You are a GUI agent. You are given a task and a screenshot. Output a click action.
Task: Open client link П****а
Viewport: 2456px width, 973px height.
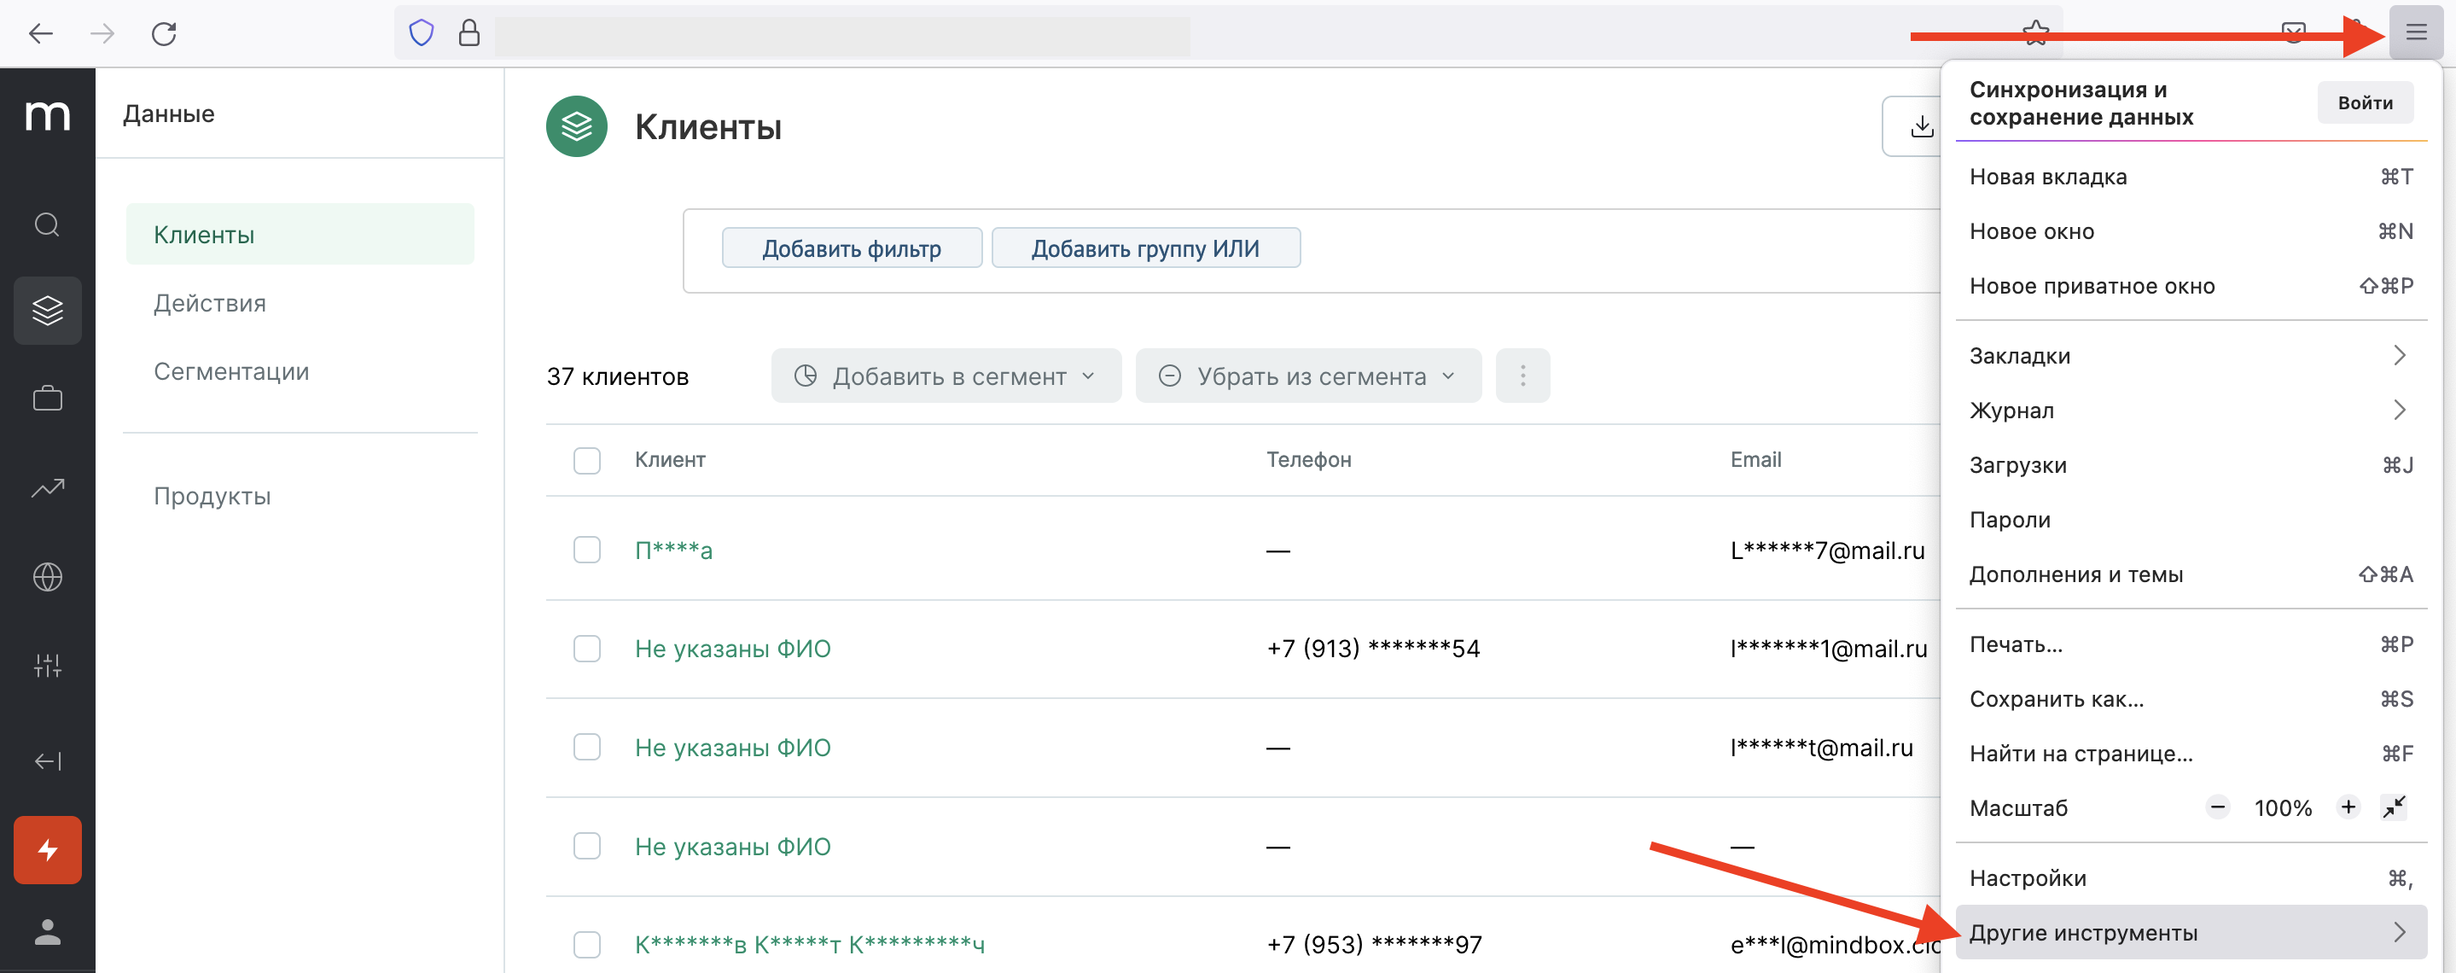point(673,551)
